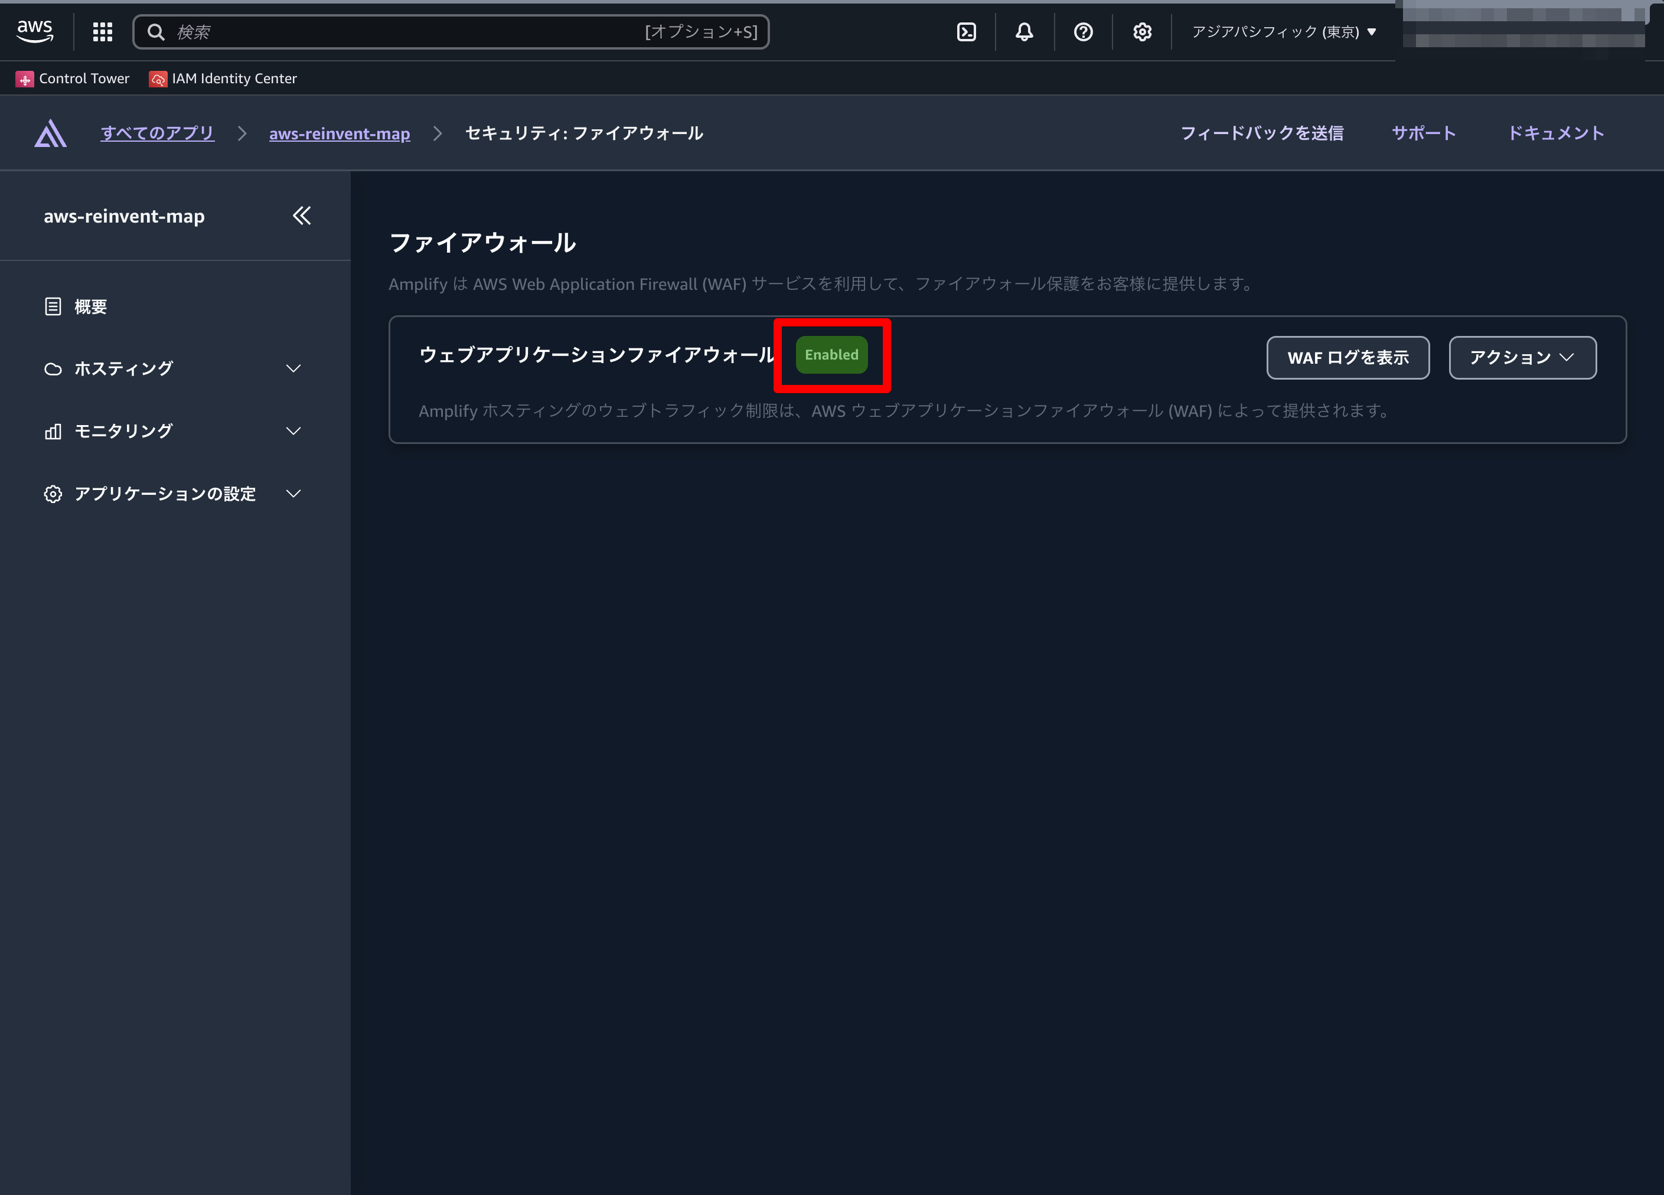Expand the アプリケーションの設定 section

tap(173, 494)
